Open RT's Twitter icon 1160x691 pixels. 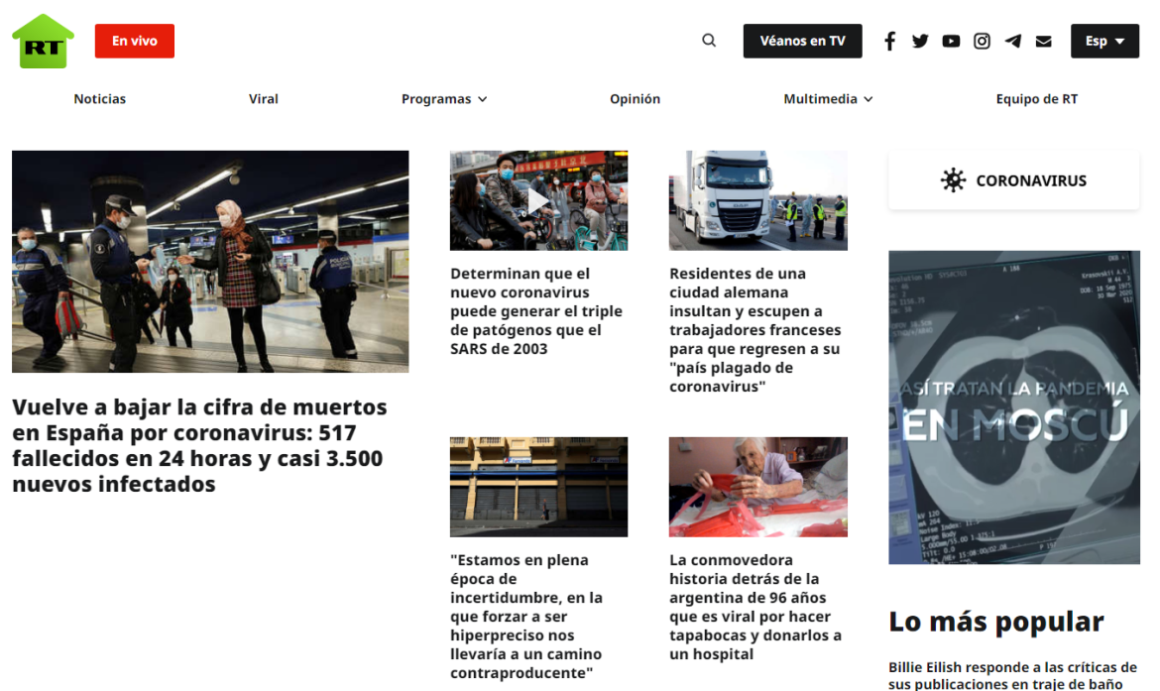(x=920, y=42)
